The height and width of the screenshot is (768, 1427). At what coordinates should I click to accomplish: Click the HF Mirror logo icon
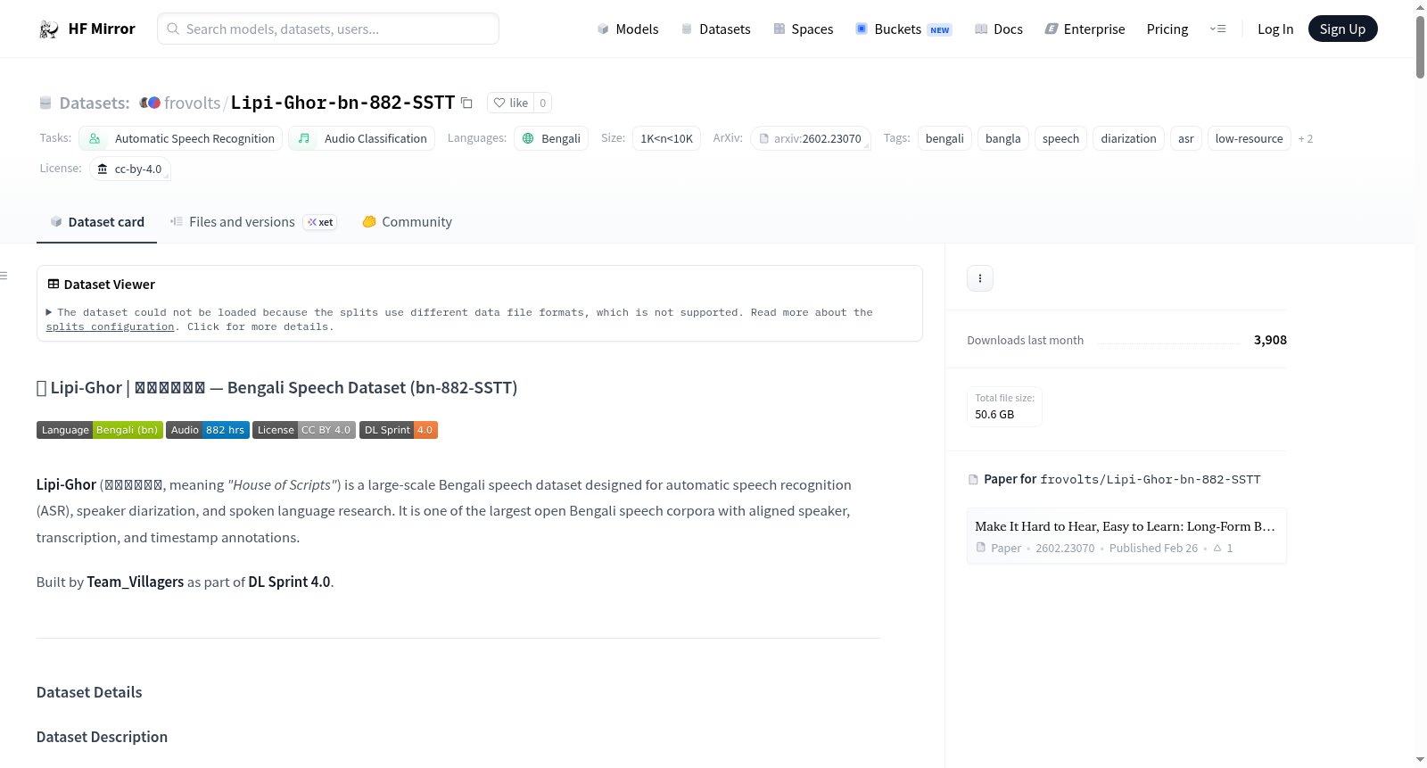[x=49, y=29]
